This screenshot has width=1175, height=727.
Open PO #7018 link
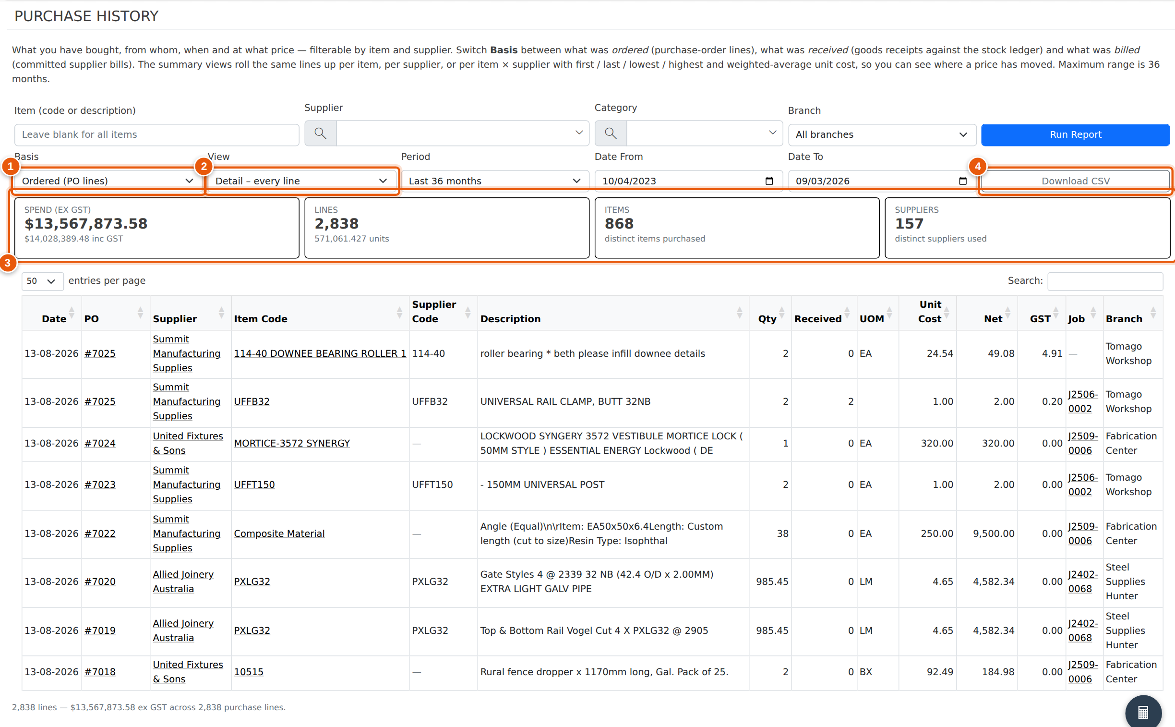(x=100, y=672)
